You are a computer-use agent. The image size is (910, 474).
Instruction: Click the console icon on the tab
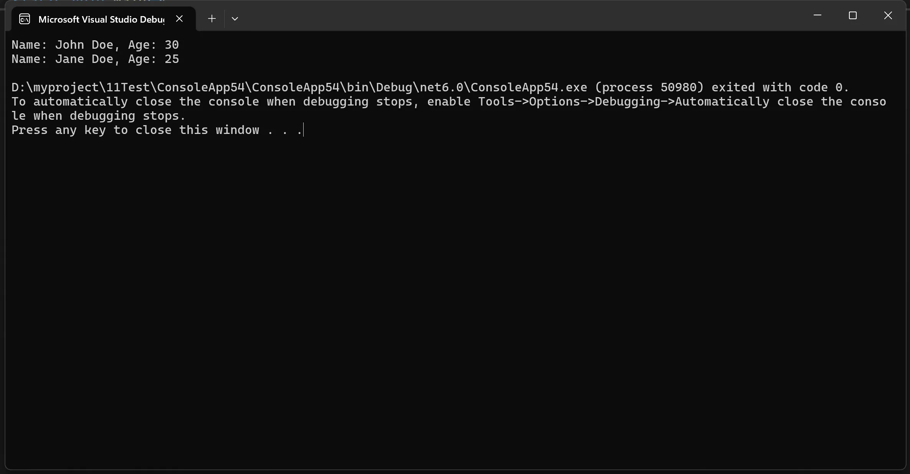tap(25, 19)
